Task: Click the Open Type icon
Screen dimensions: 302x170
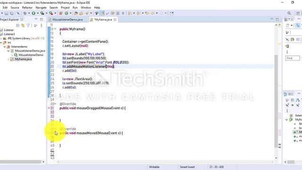Action: click(x=75, y=13)
